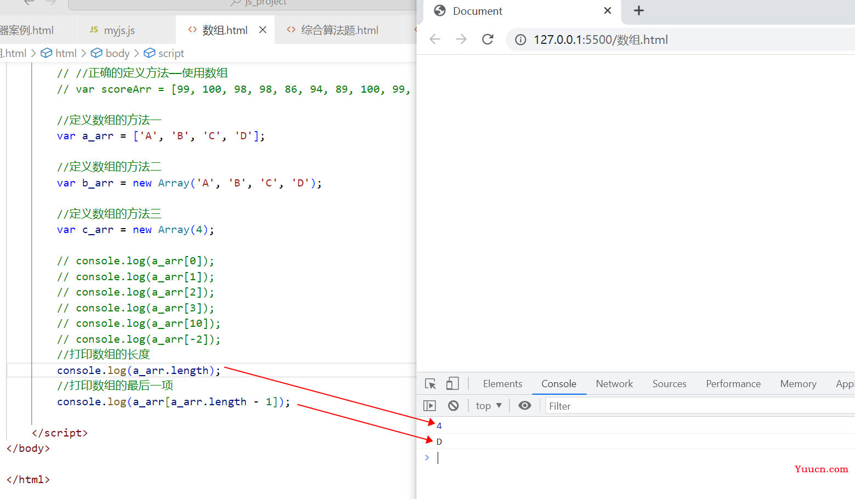Click the closing </script> tag line
Screen dimensions: 855x499
pos(60,433)
